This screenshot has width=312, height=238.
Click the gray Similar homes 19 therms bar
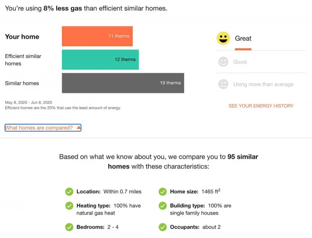(123, 83)
